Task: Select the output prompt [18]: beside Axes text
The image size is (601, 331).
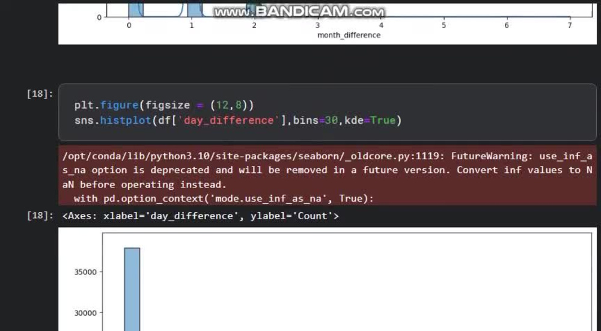Action: click(40, 215)
